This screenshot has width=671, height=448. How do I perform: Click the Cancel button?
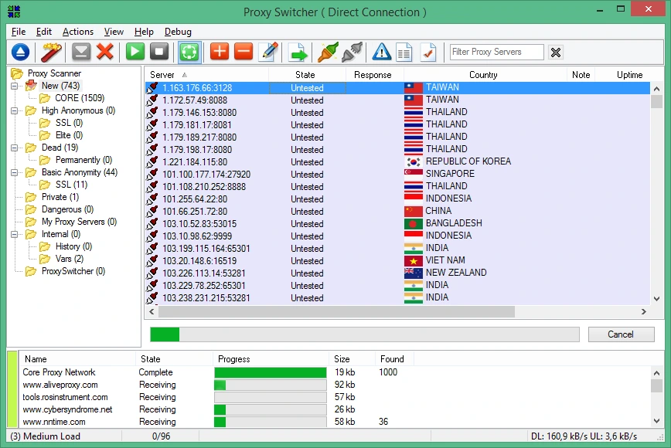621,334
